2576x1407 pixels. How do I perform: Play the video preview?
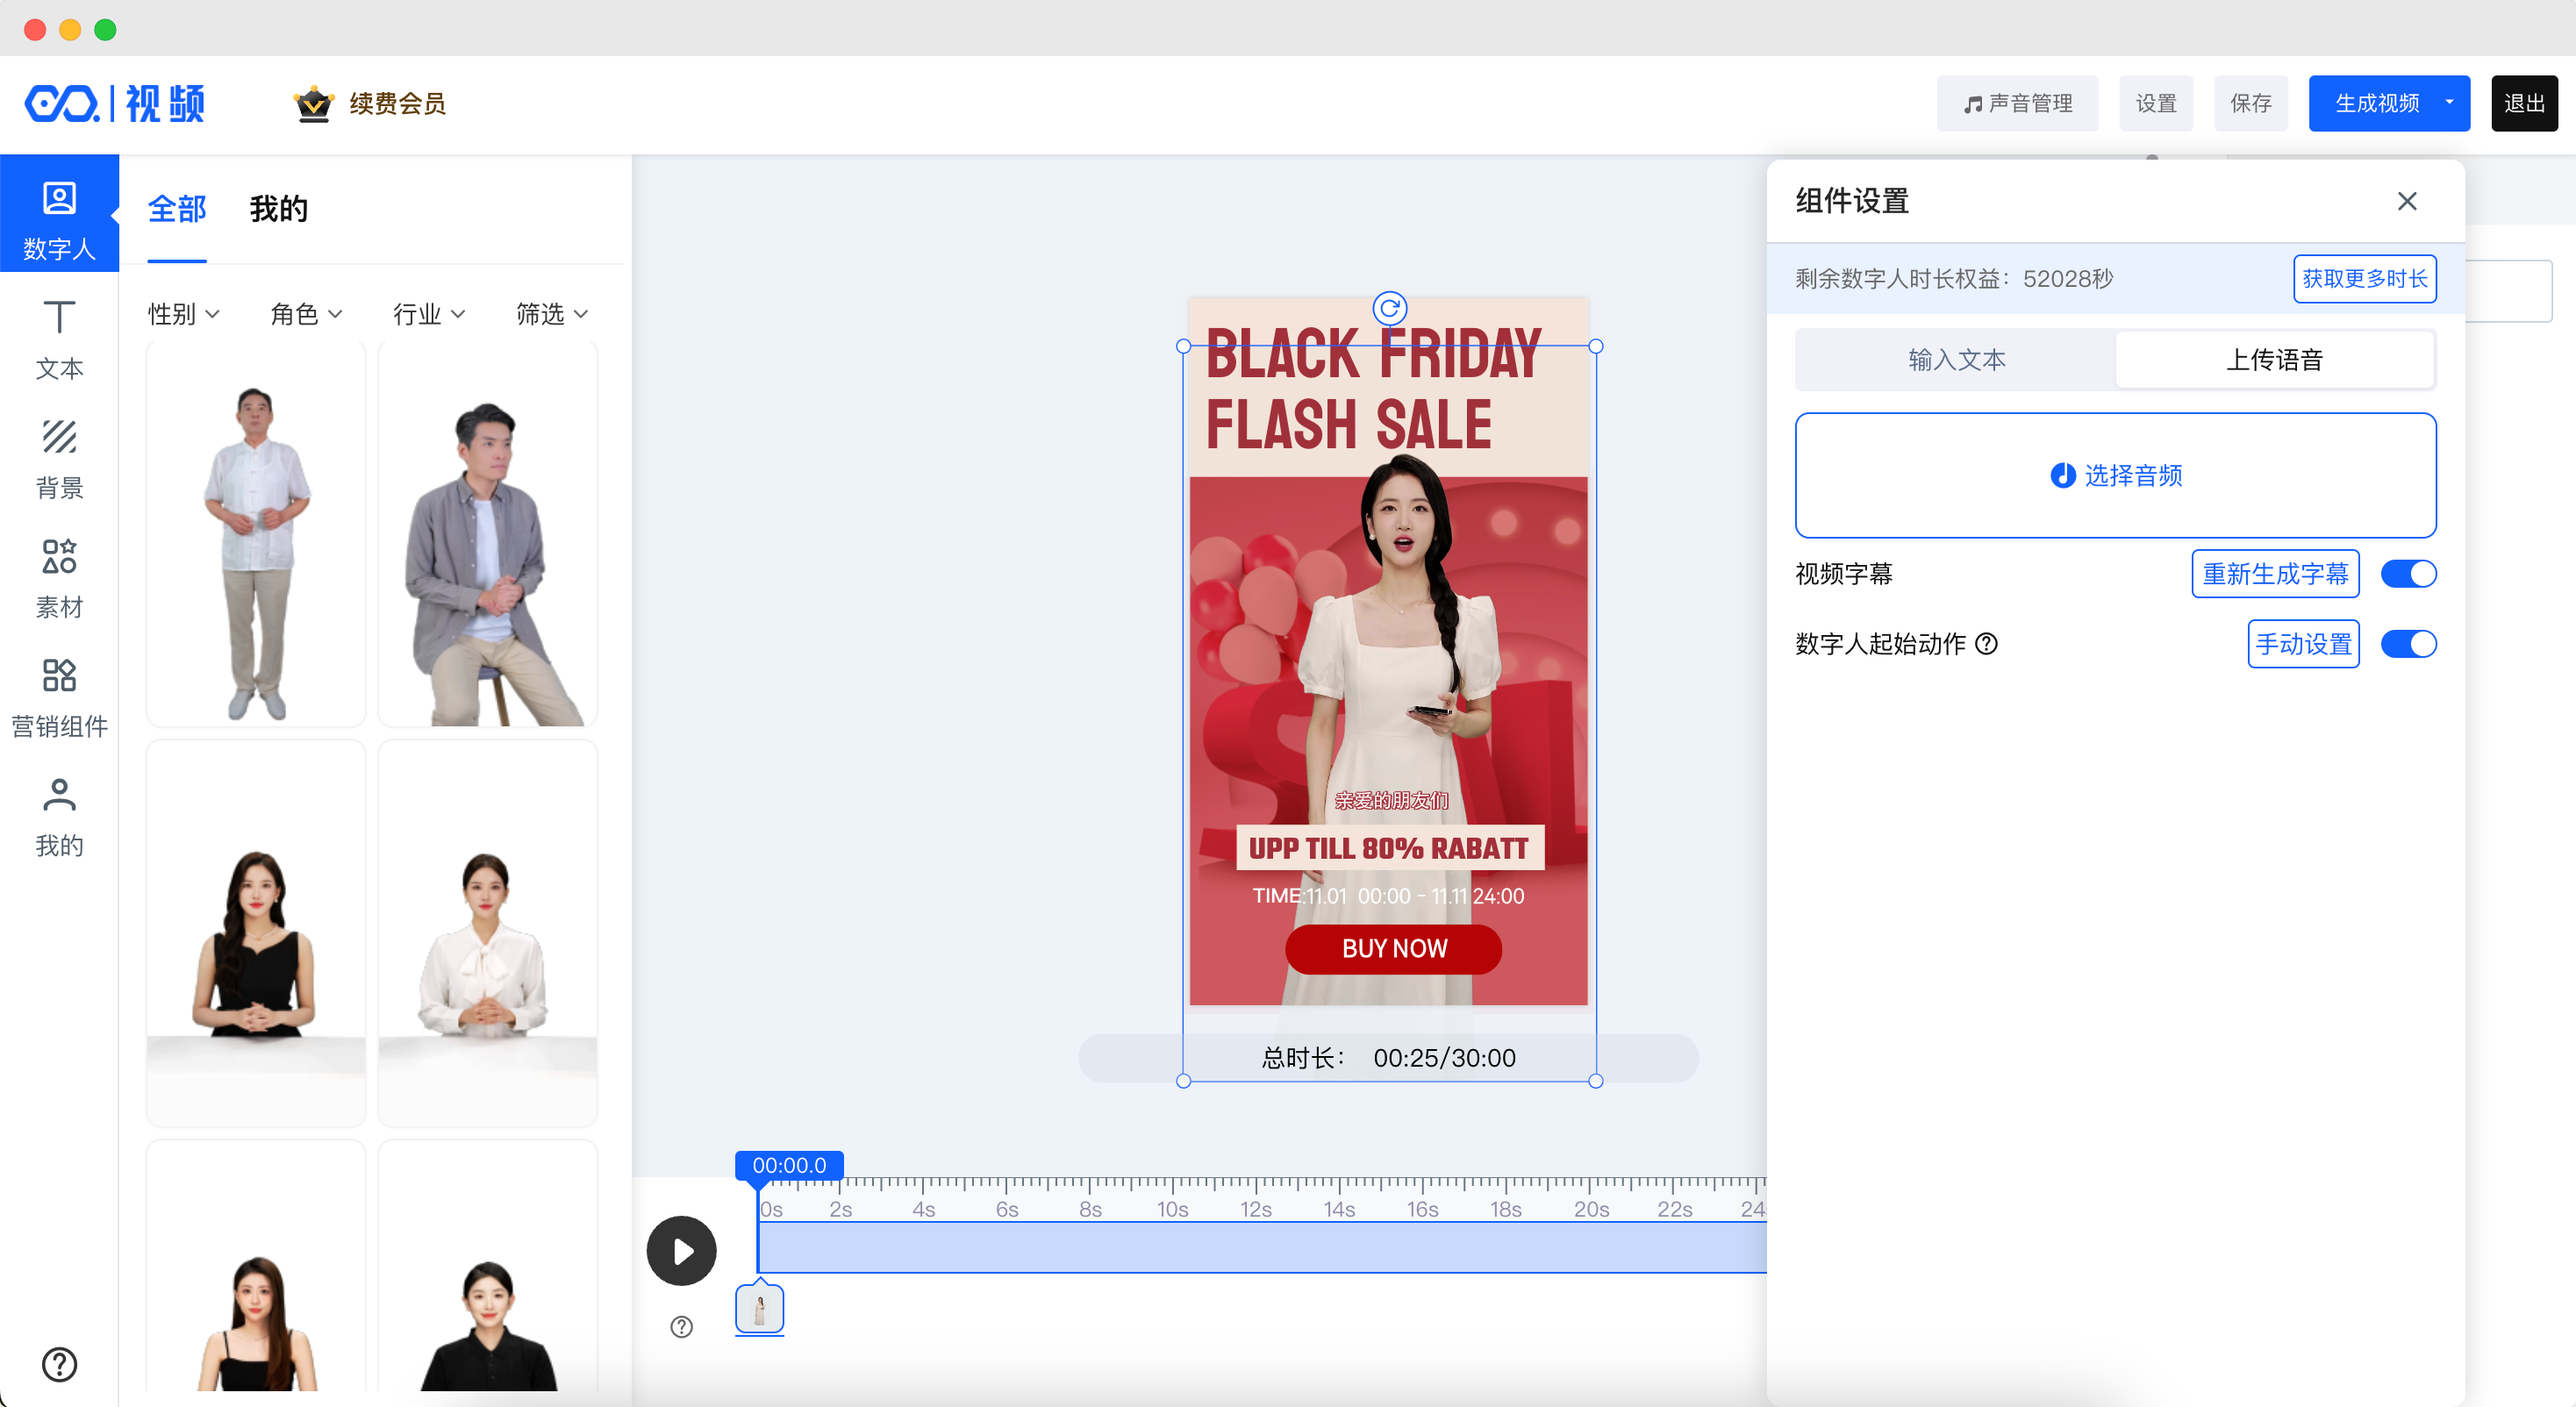681,1250
